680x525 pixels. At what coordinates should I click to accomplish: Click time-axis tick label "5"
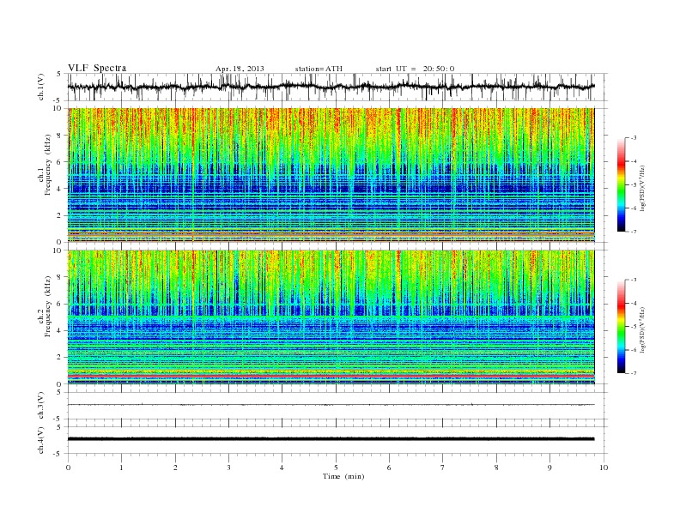[336, 468]
